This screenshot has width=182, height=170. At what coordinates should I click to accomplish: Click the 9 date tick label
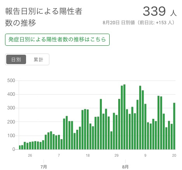pyautogui.click(x=145, y=156)
